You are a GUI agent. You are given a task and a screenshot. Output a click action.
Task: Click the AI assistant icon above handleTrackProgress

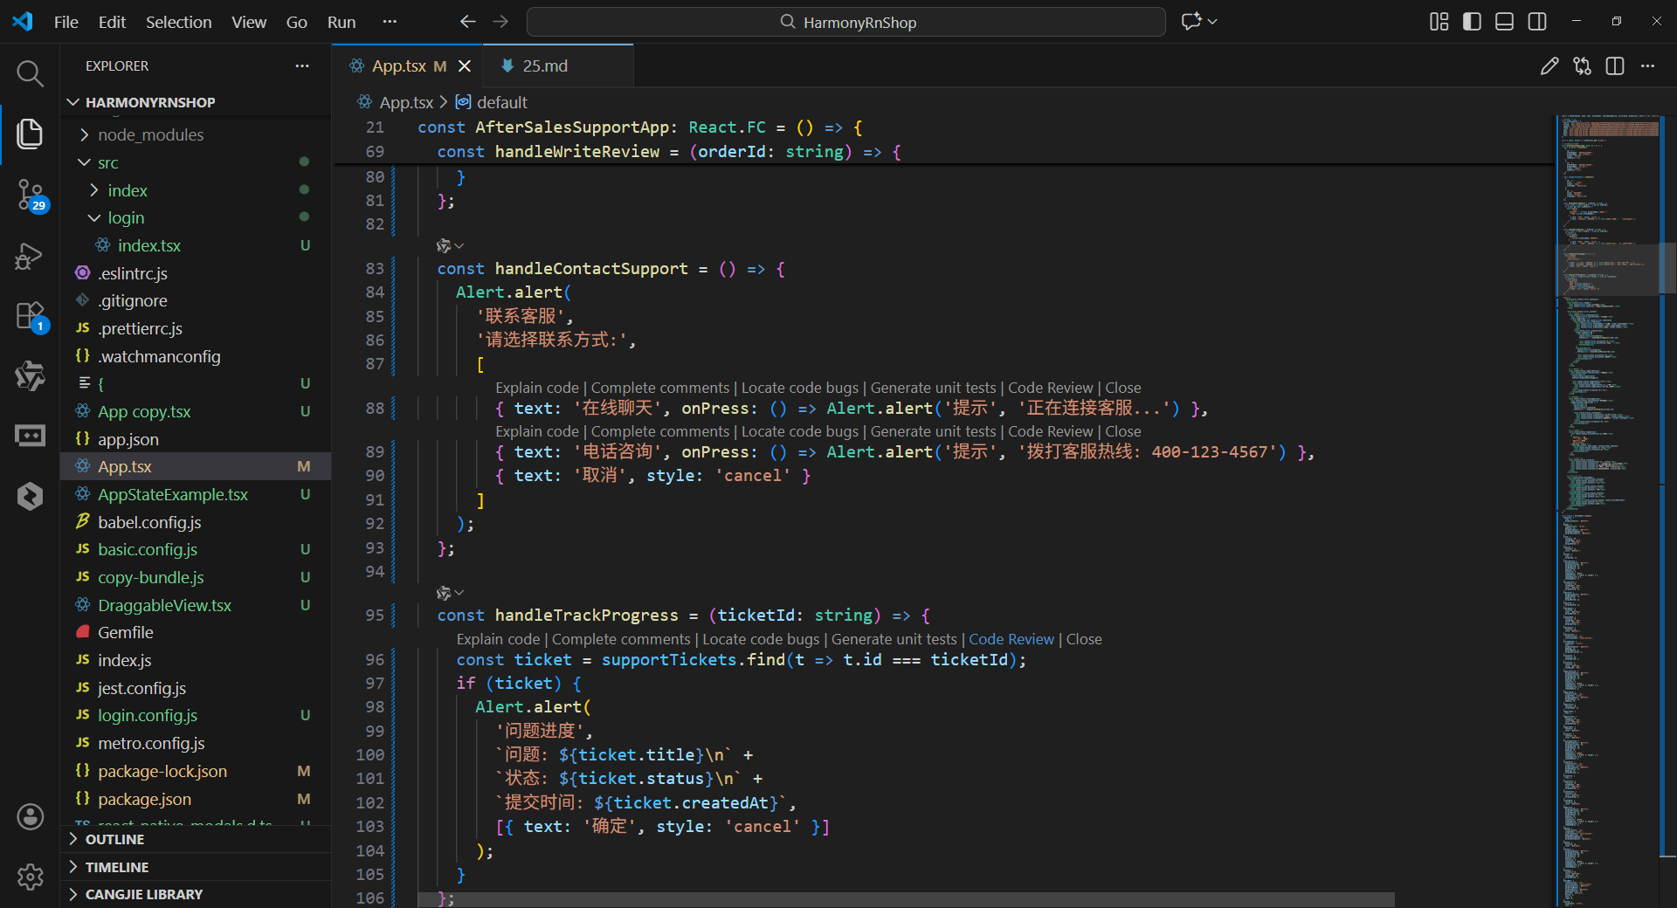(444, 594)
